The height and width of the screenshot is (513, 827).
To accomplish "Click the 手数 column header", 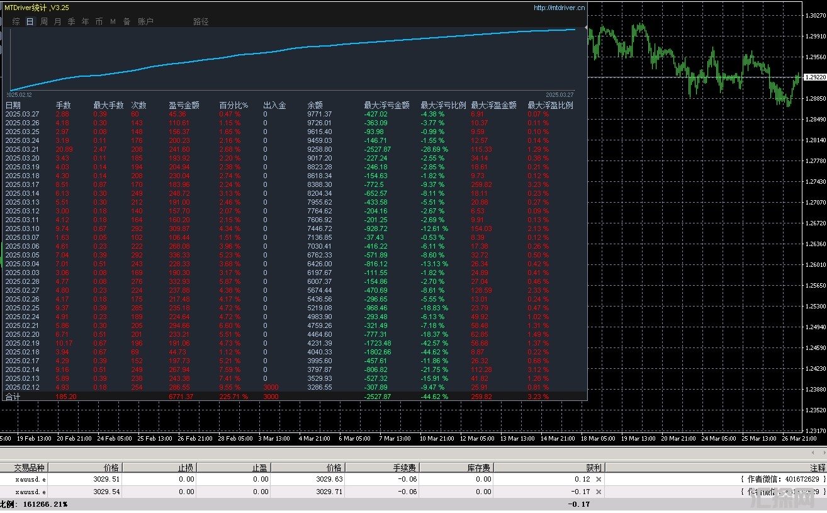I will click(x=64, y=105).
